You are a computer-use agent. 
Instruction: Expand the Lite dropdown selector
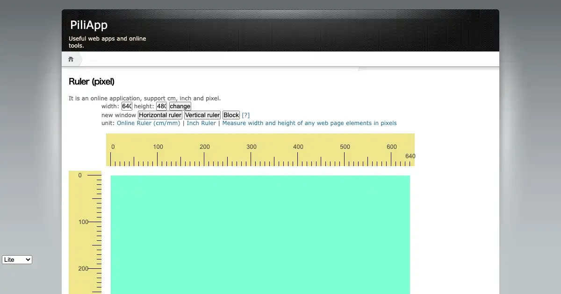click(x=17, y=259)
